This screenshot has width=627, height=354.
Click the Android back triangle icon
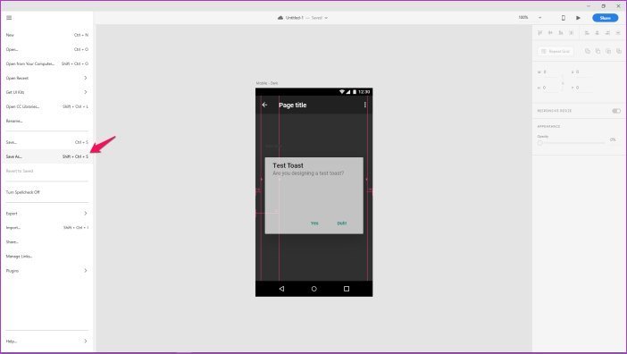[x=281, y=289]
